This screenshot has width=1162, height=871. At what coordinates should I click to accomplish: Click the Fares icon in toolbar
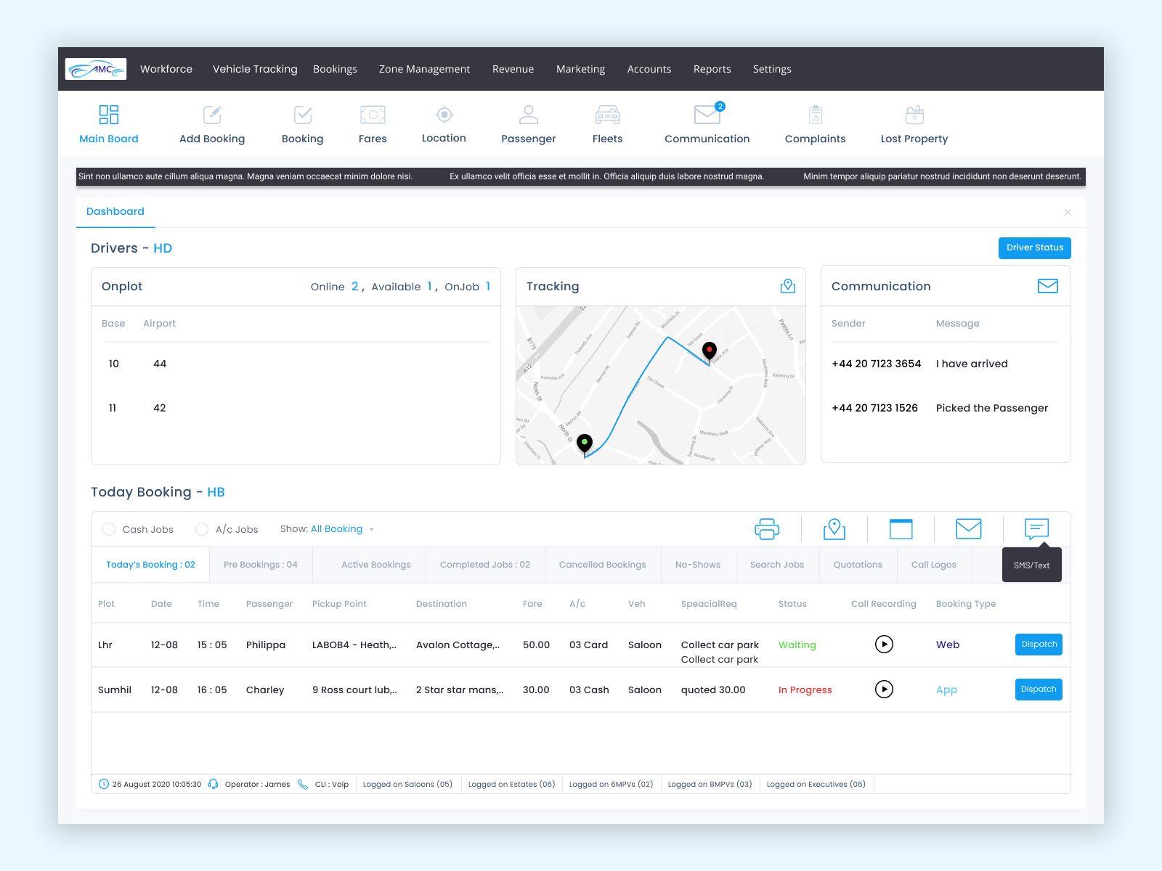(x=373, y=115)
